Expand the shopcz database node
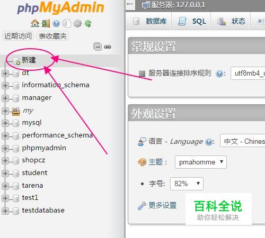 click(x=5, y=161)
